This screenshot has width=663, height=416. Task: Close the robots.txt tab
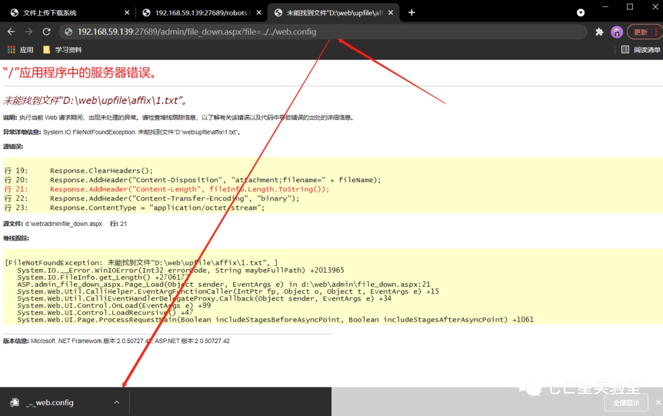point(259,13)
